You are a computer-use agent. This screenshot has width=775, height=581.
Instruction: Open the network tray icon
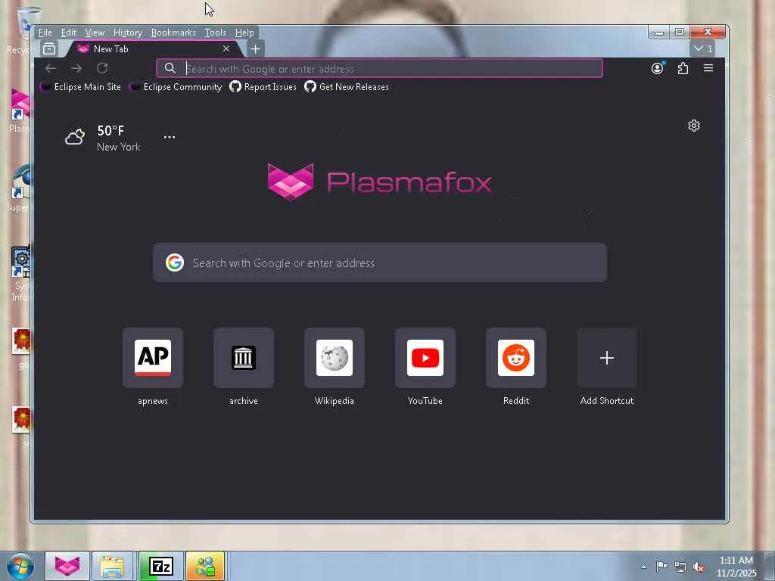(x=680, y=567)
